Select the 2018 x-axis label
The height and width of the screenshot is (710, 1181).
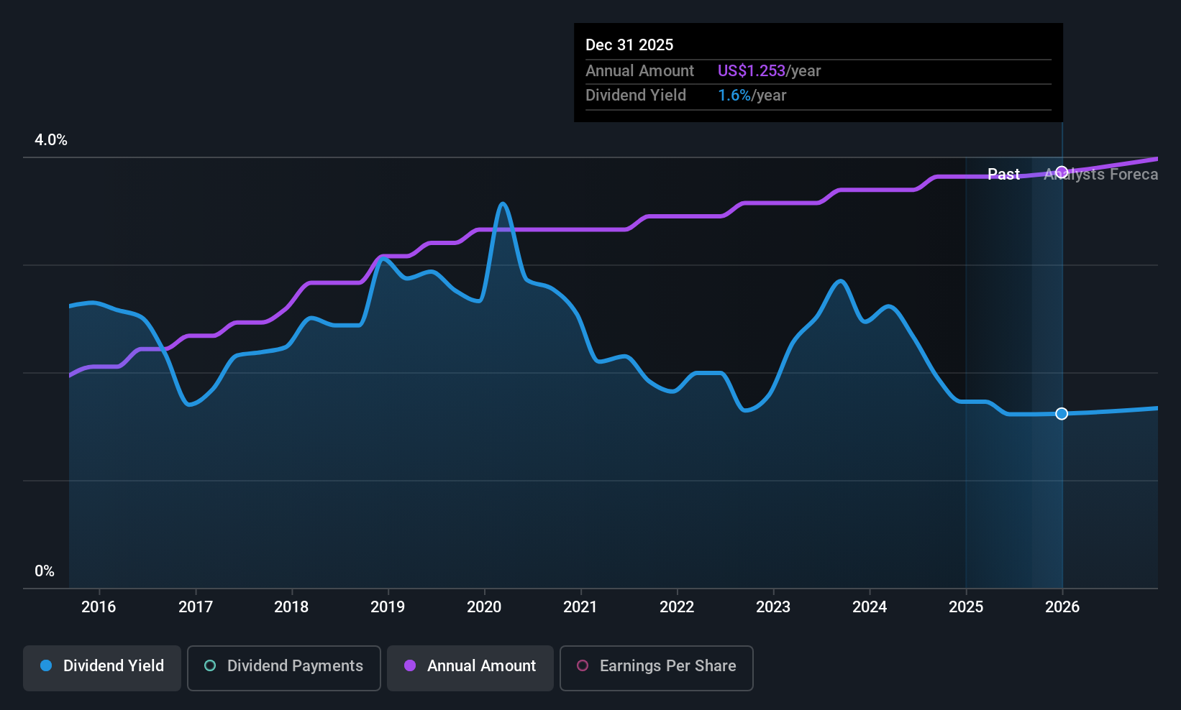(x=291, y=607)
